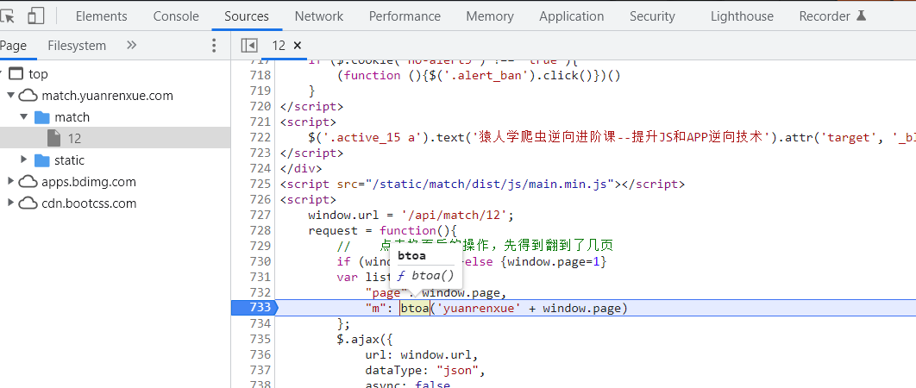This screenshot has height=388, width=916.
Task: Click the "/static/match/dist/js/main.min.js" source path
Action: click(490, 184)
